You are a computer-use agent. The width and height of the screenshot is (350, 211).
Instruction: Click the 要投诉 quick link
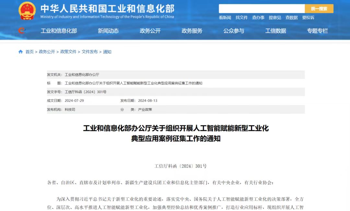[308, 18]
